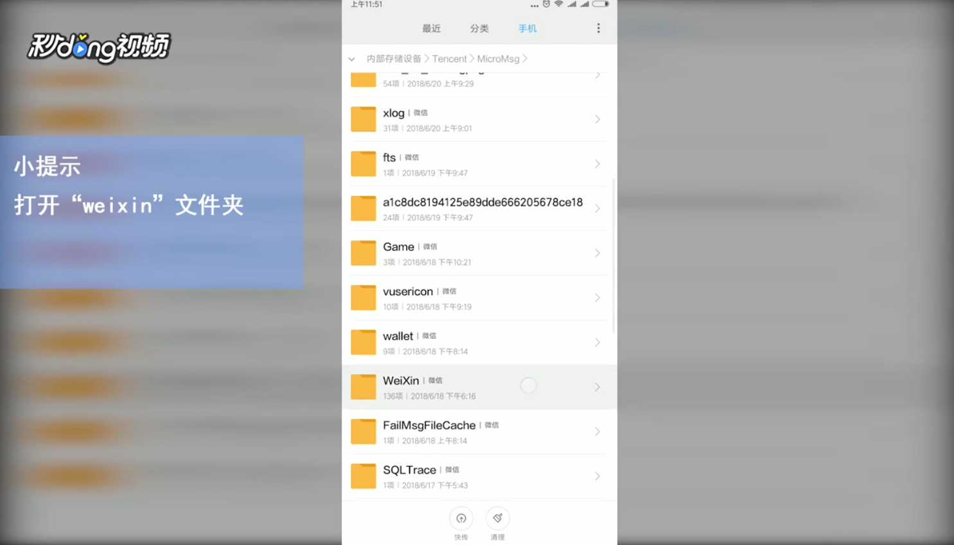Open the a1c8dc8194125e89dde666205678ce18 folder icon

click(x=363, y=209)
